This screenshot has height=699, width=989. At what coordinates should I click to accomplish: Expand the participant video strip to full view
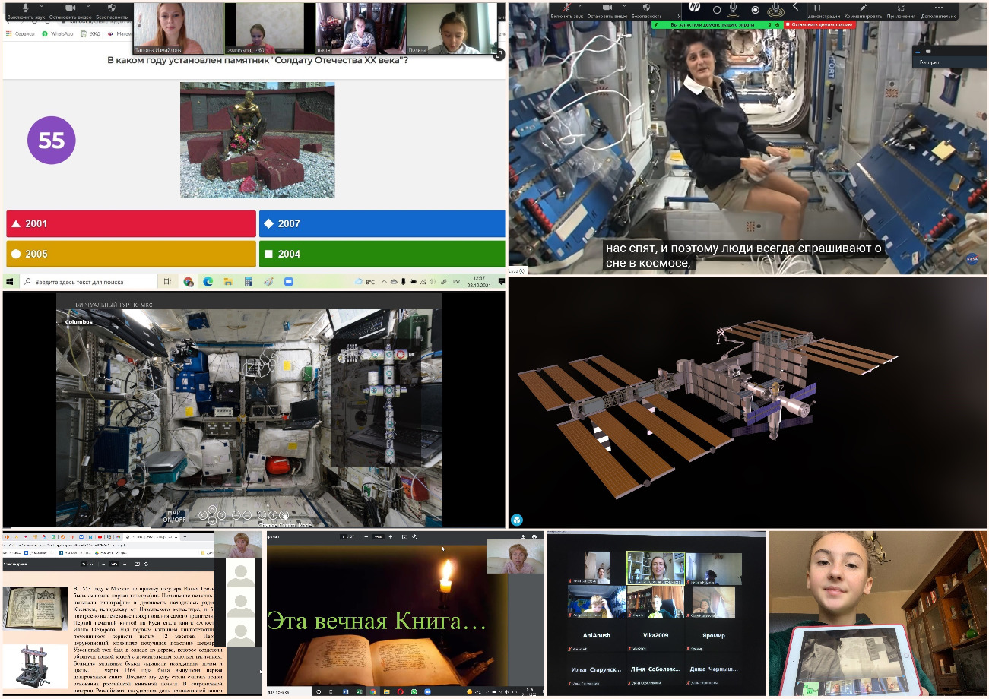coord(499,54)
